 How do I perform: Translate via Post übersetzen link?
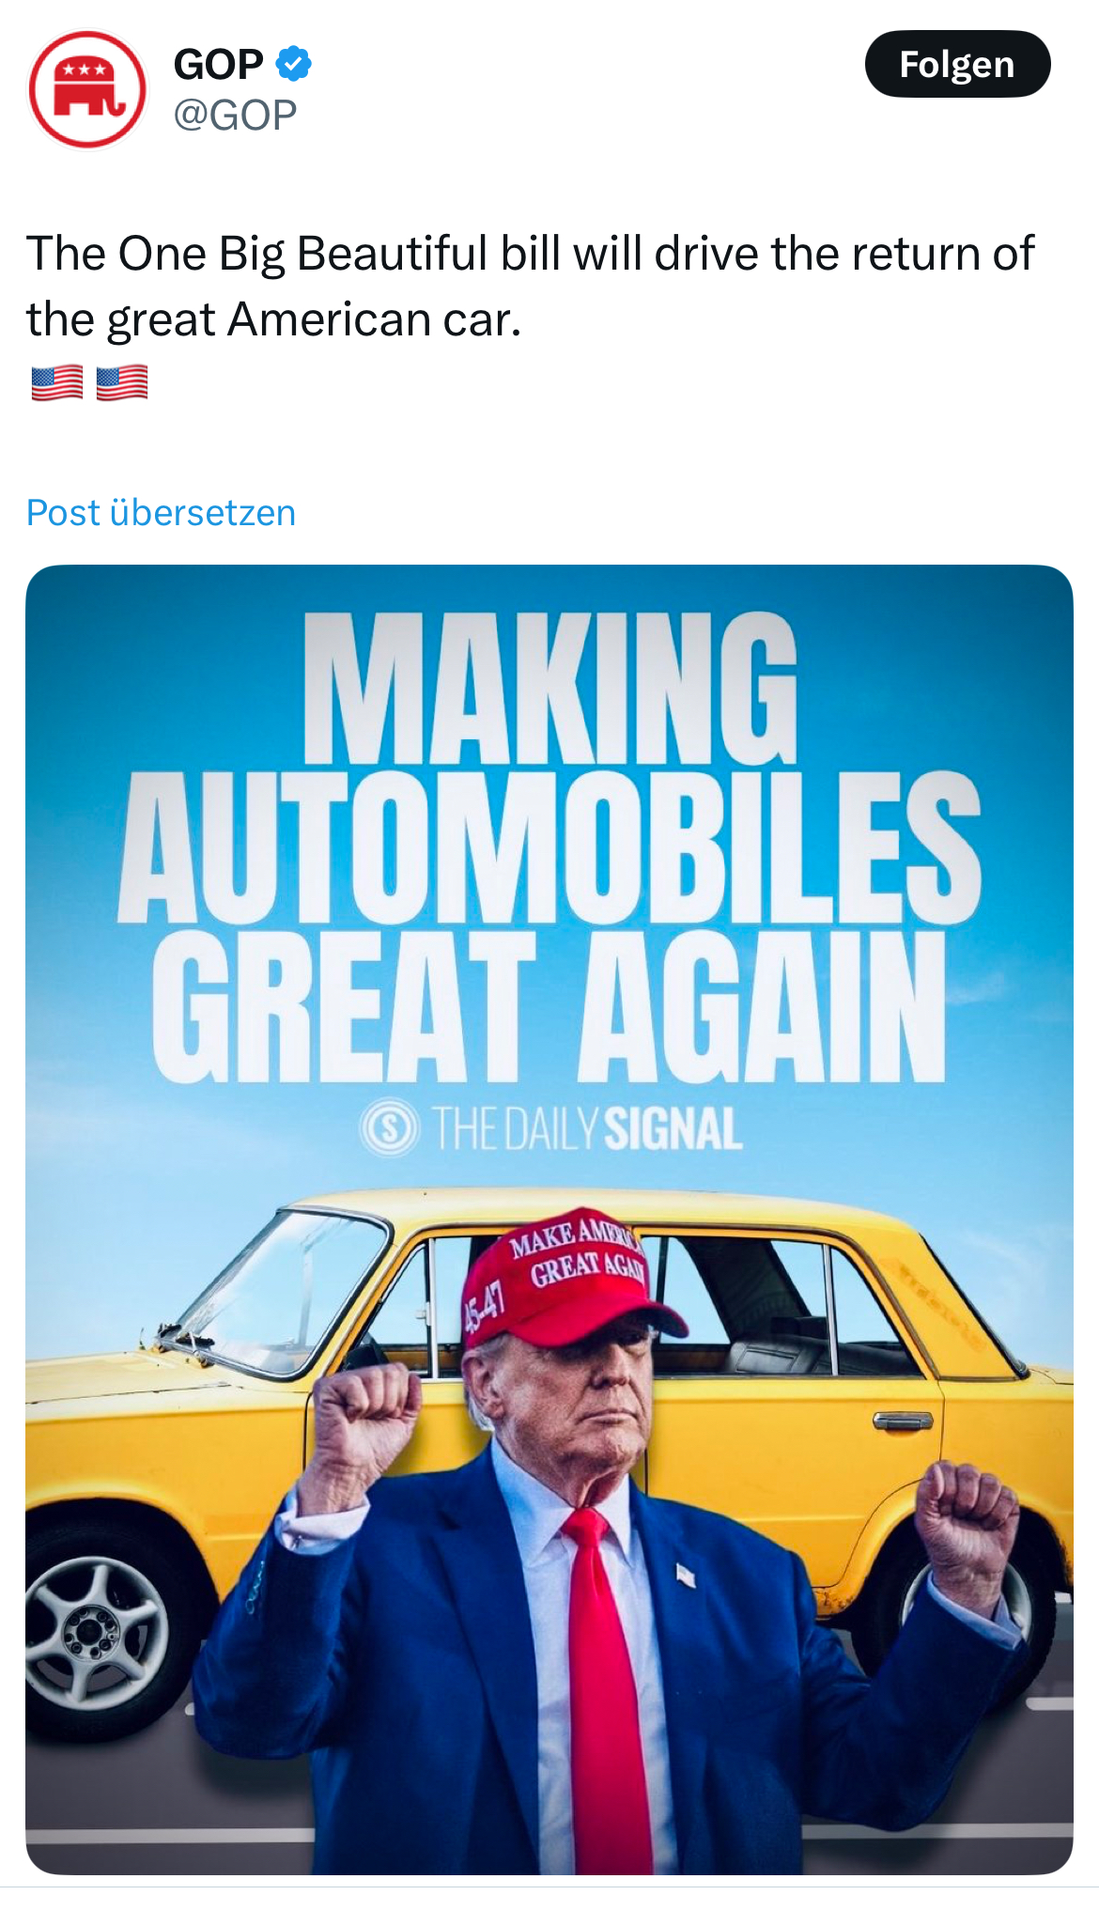(x=161, y=513)
